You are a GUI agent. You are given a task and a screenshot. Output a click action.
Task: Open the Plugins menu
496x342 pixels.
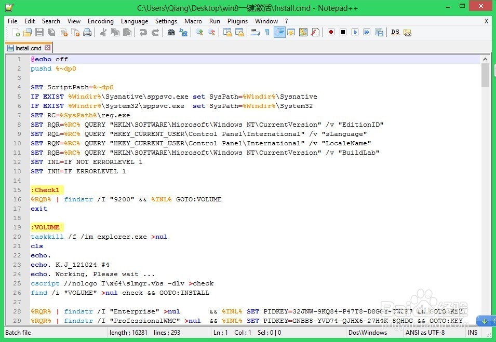pos(237,21)
